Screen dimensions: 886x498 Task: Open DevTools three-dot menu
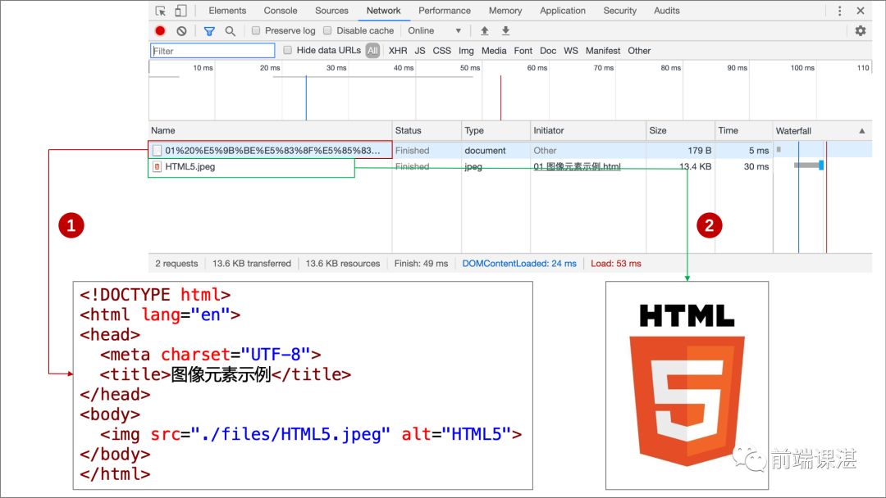coord(840,11)
